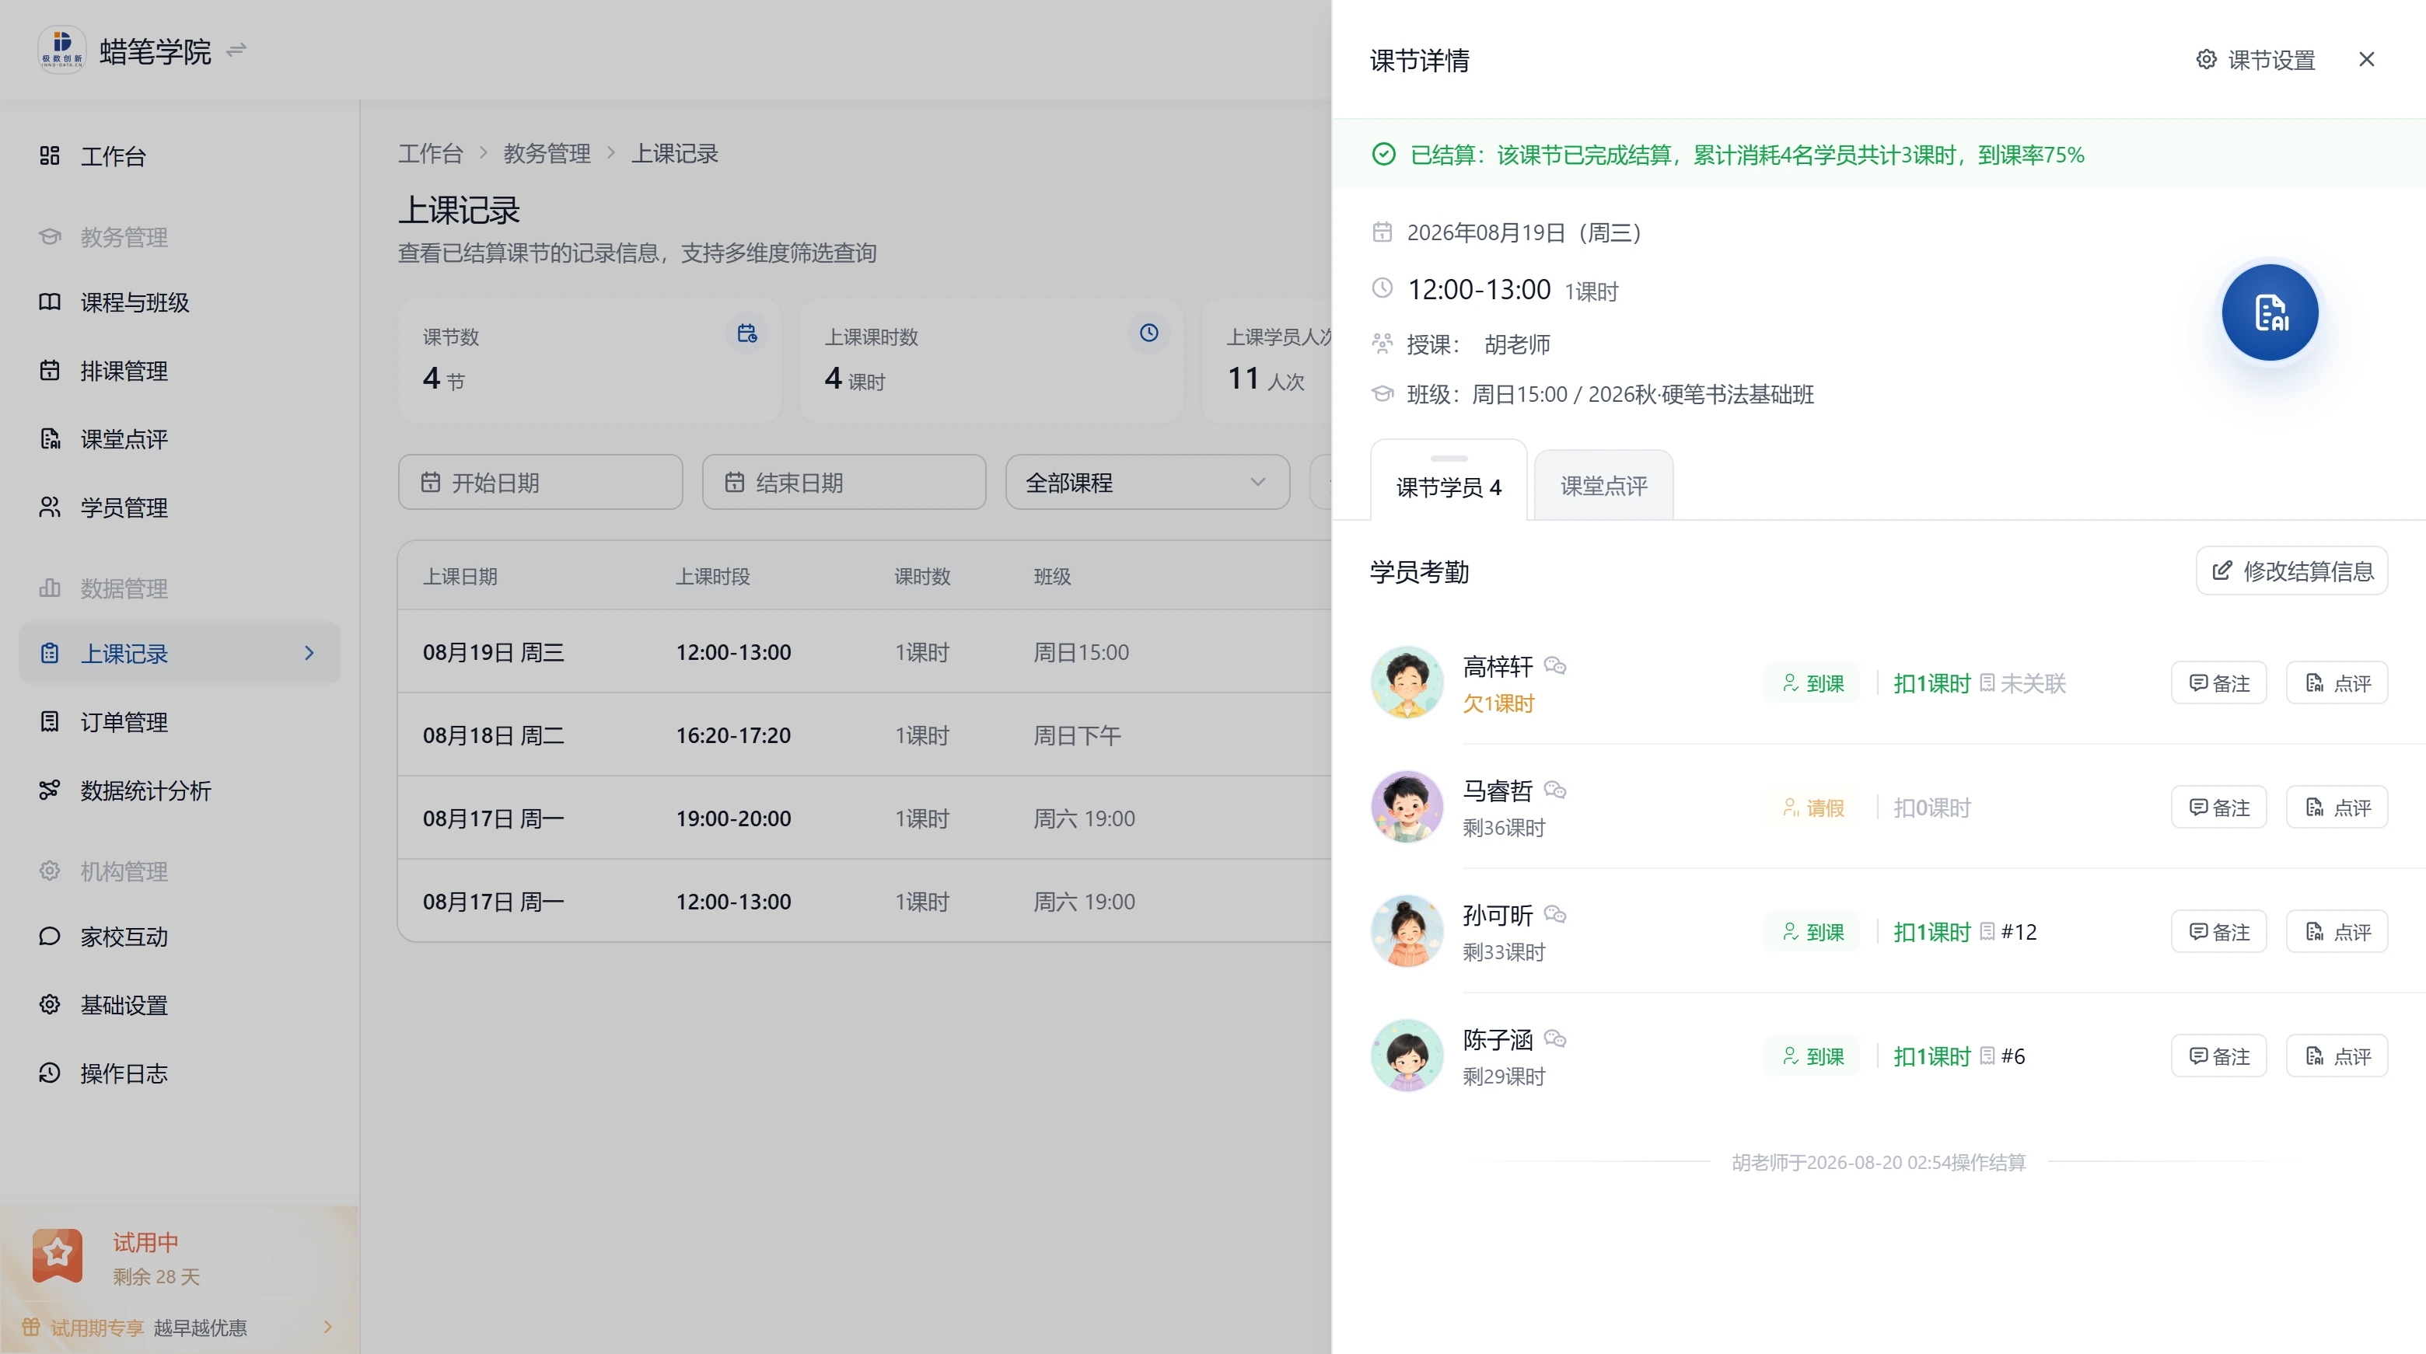Open the 全部课程 dropdown
The height and width of the screenshot is (1354, 2426).
[1147, 483]
